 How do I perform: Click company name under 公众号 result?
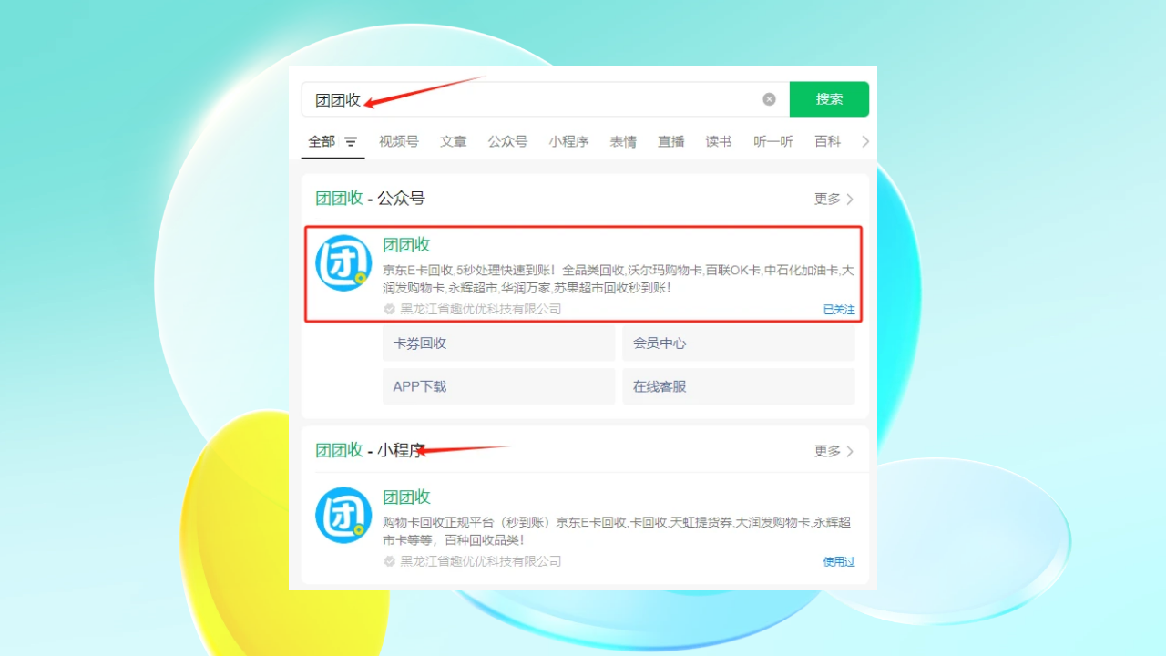[x=481, y=309]
